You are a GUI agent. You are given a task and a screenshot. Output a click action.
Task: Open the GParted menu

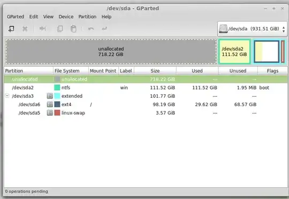click(16, 17)
